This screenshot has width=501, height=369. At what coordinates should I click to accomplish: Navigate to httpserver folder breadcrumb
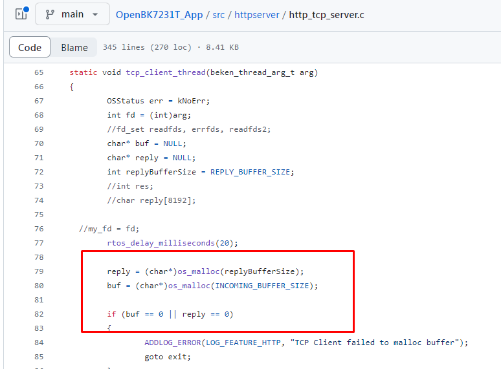257,15
